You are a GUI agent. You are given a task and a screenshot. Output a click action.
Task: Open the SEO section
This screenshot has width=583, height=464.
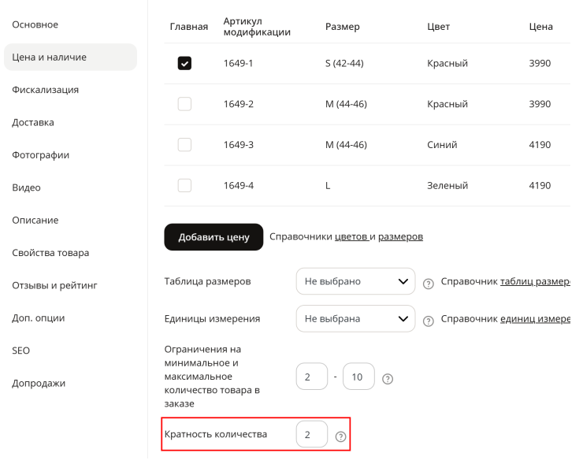click(20, 351)
